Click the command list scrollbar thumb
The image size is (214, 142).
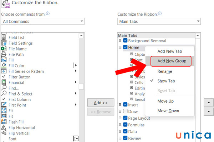(x=81, y=86)
